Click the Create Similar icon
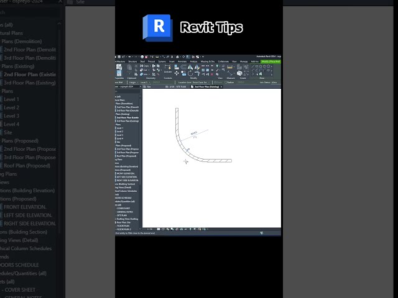This screenshot has width=398, height=298. coord(239,74)
